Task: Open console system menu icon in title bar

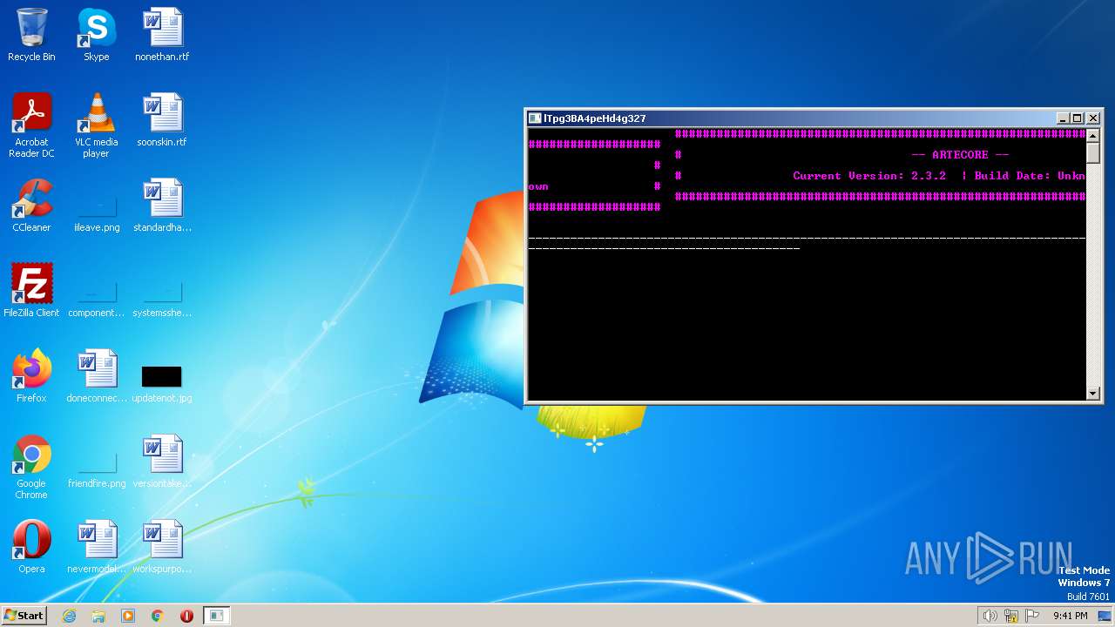Action: coord(535,118)
